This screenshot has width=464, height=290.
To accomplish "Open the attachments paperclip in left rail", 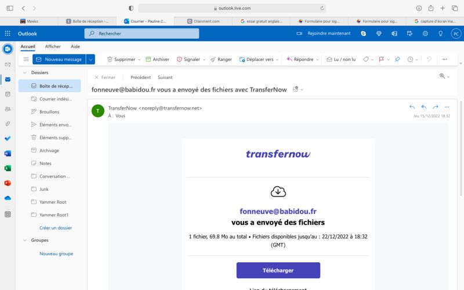I will [x=8, y=124].
